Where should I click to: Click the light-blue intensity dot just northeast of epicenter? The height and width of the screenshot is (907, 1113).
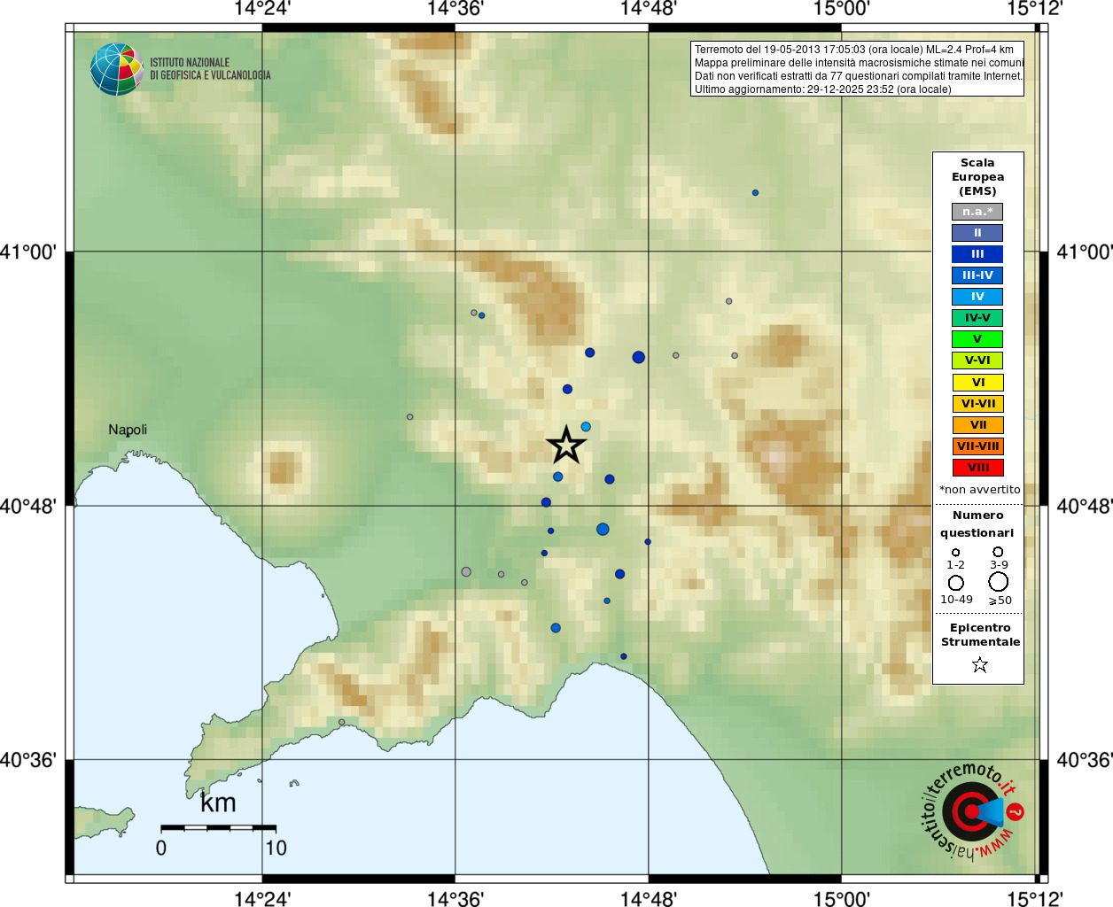586,427
